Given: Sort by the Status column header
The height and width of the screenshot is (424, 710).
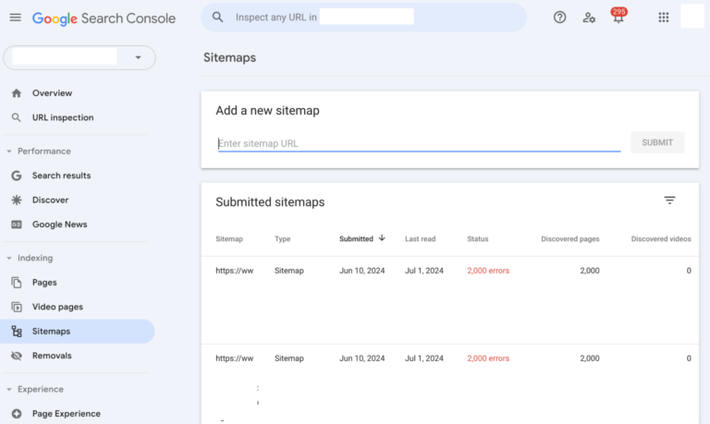Looking at the screenshot, I should click(478, 239).
